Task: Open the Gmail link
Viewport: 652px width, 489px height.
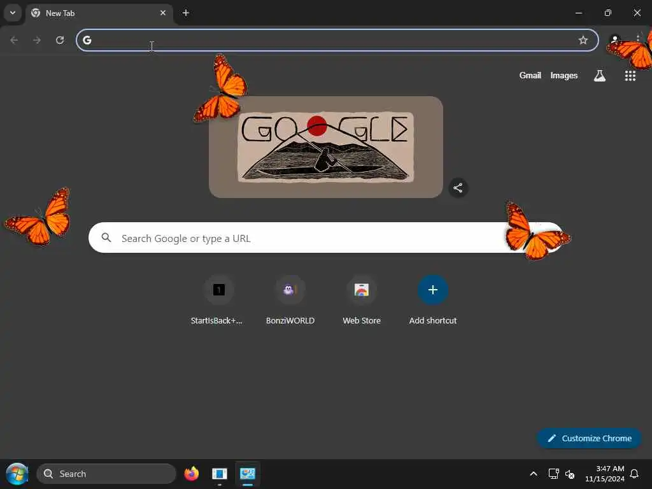Action: [530, 75]
